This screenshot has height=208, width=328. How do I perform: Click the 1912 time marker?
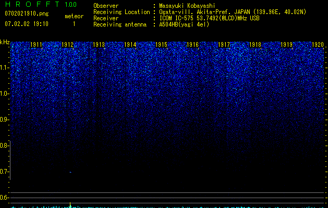(x=67, y=44)
